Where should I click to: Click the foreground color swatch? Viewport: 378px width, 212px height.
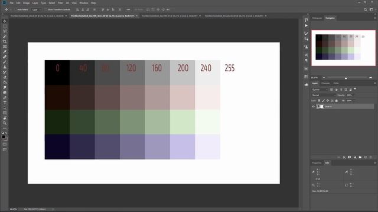pos(4,137)
